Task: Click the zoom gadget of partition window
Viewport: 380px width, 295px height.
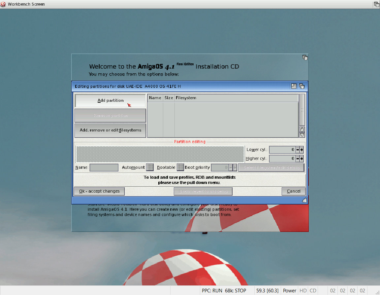Action: point(294,86)
